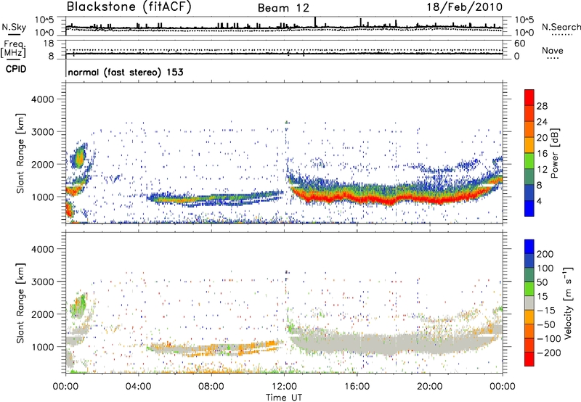This screenshot has height=402, width=581.
Task: Click the title "Blackstone (fitACF)"
Action: click(x=129, y=7)
